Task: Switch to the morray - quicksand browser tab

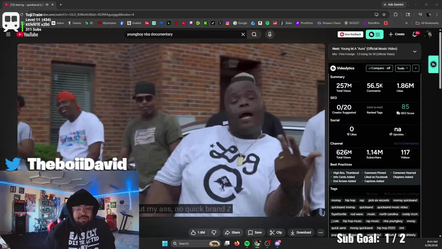Action: [29, 4]
